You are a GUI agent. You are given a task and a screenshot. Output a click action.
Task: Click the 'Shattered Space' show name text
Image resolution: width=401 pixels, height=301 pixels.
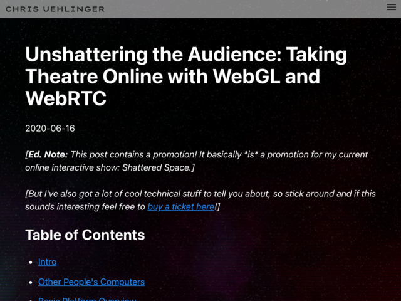click(156, 167)
